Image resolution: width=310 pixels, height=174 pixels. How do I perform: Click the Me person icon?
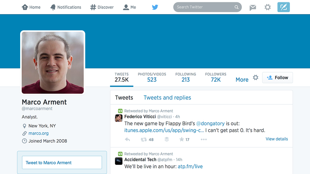pos(126,7)
